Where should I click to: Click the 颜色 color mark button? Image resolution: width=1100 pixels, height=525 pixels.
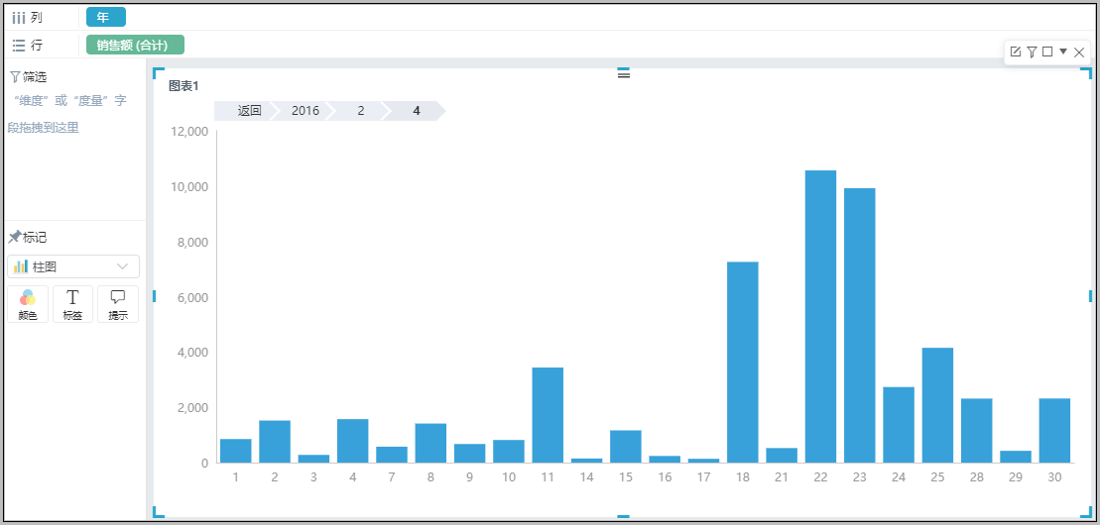click(28, 304)
